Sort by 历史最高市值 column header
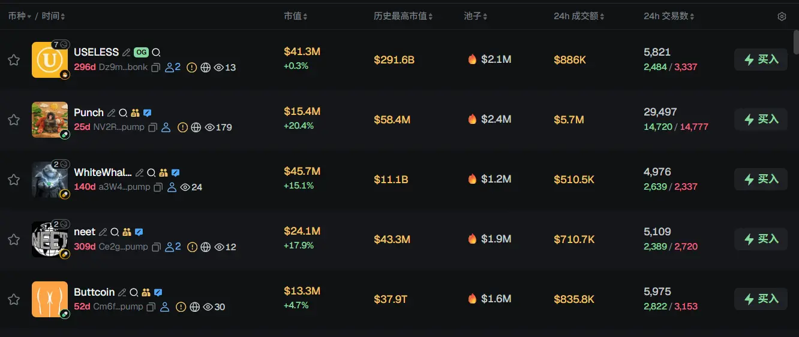The width and height of the screenshot is (799, 337). (x=403, y=16)
